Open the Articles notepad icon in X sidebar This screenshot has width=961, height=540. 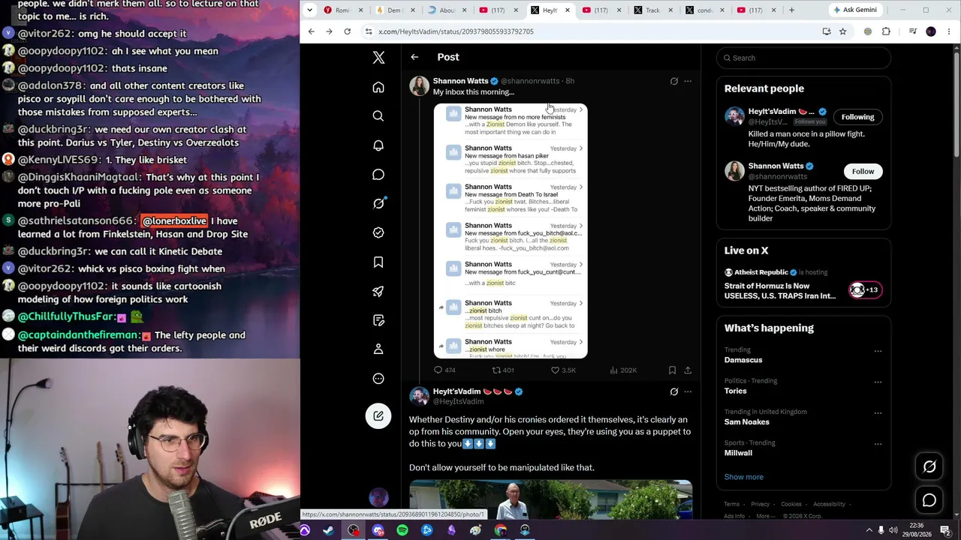tap(378, 320)
